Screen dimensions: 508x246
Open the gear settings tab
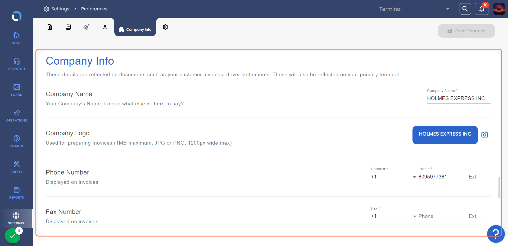pyautogui.click(x=165, y=27)
